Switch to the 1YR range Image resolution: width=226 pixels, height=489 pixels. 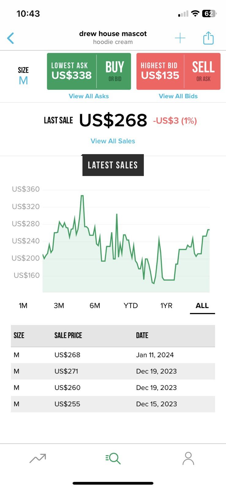pos(166,306)
